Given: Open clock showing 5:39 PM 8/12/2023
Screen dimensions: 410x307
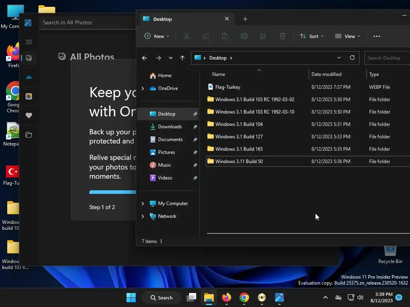Looking at the screenshot, I should click(381, 297).
